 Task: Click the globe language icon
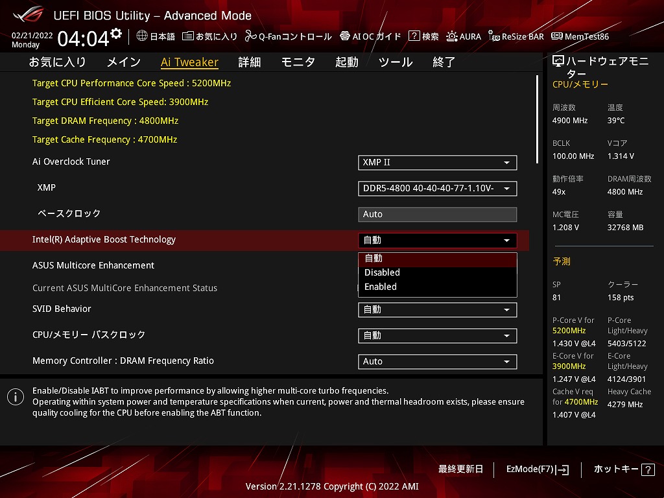click(x=142, y=36)
